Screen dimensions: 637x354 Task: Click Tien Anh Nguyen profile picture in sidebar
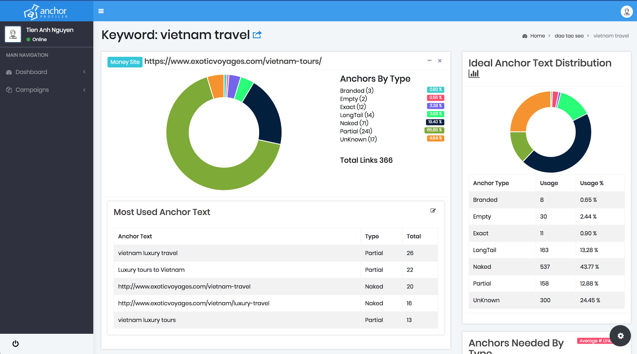(13, 34)
